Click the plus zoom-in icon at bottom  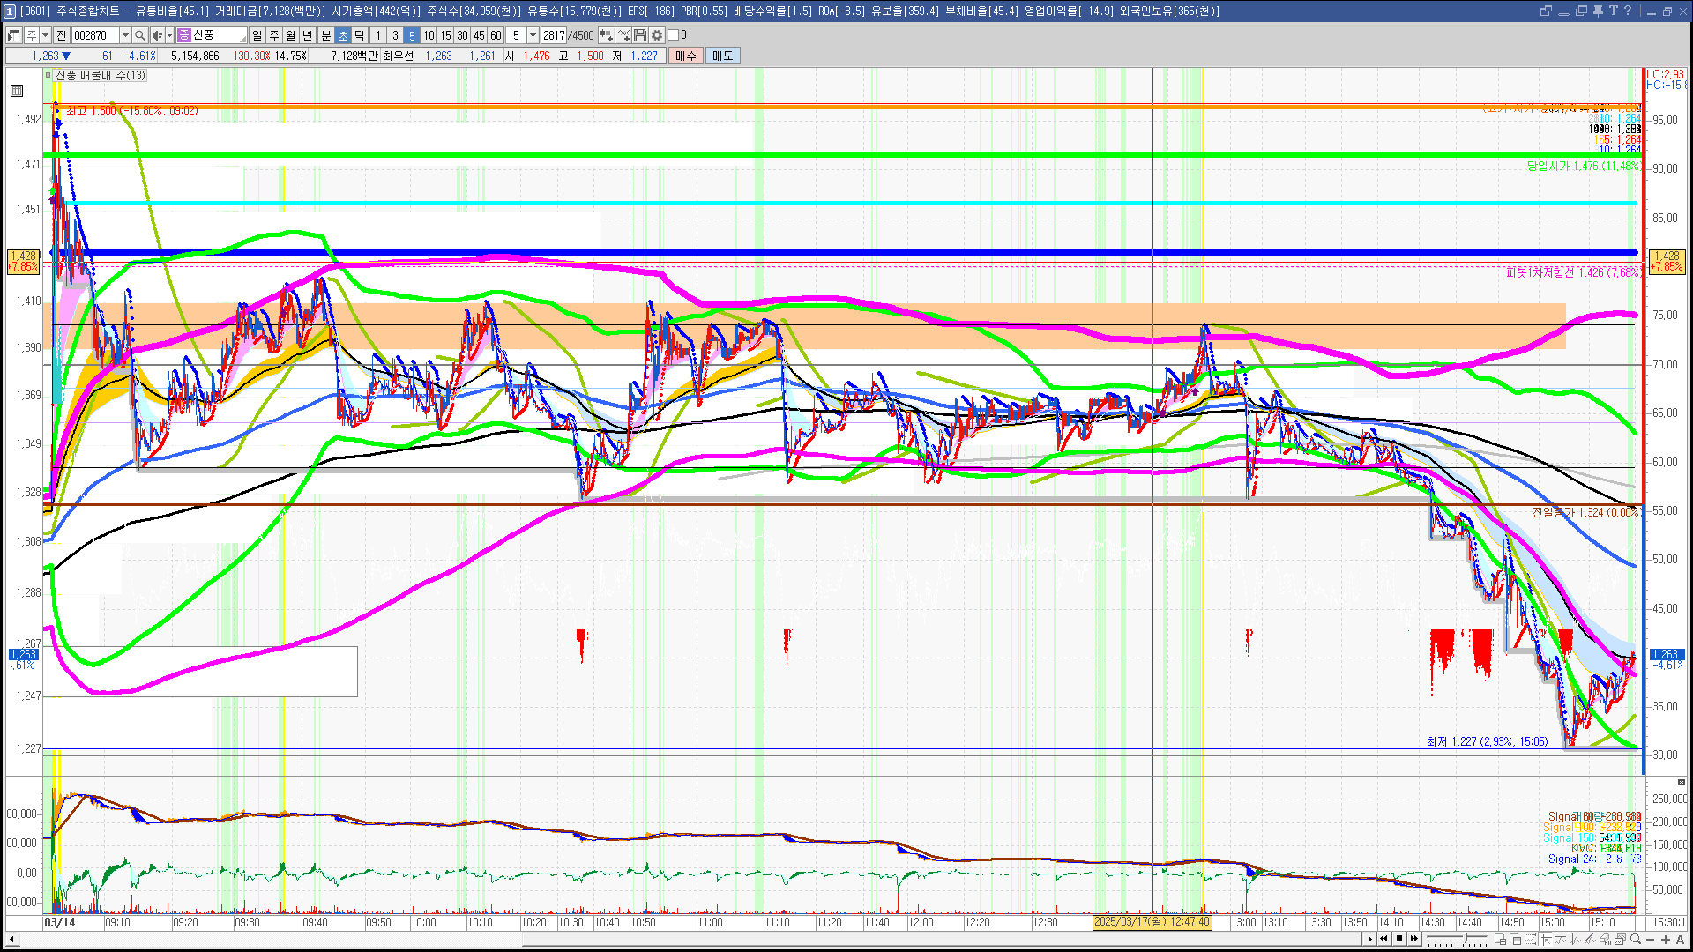pyautogui.click(x=1666, y=939)
